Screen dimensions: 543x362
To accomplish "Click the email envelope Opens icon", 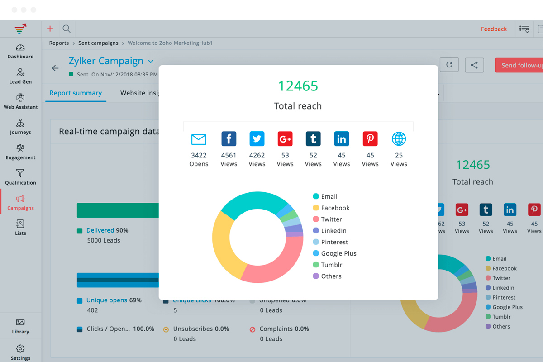I will pyautogui.click(x=199, y=139).
